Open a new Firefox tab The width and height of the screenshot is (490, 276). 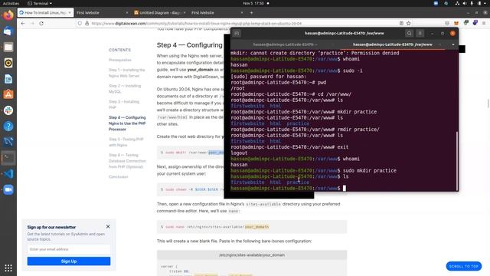(251, 12)
